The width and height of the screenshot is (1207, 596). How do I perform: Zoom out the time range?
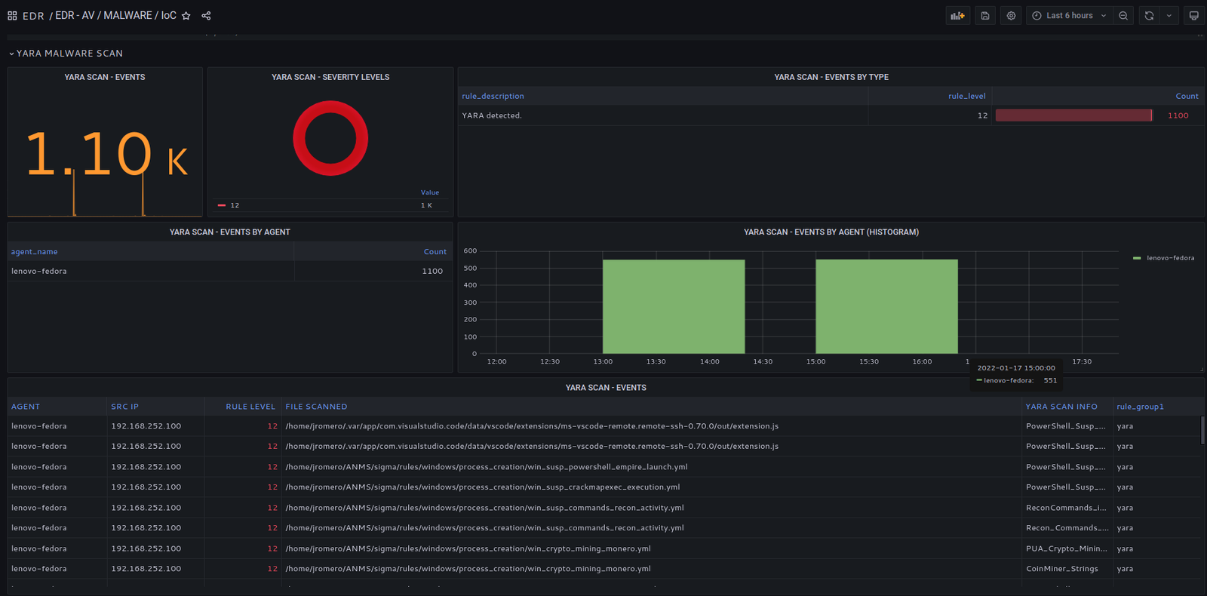[x=1123, y=16]
